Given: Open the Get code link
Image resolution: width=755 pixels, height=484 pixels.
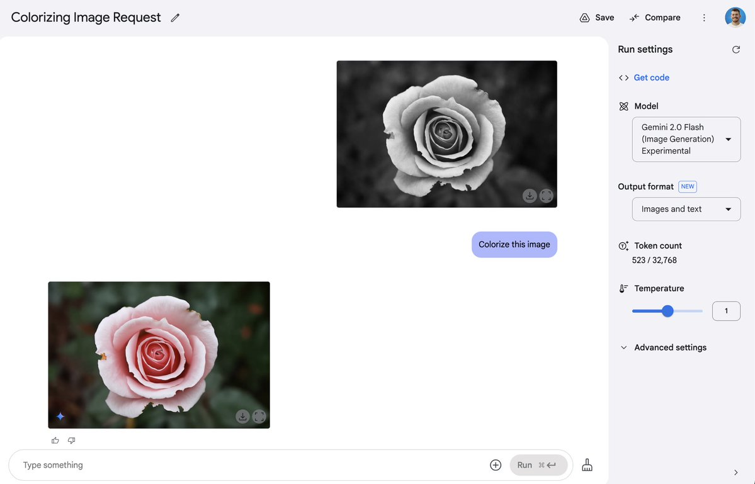Looking at the screenshot, I should click(651, 77).
